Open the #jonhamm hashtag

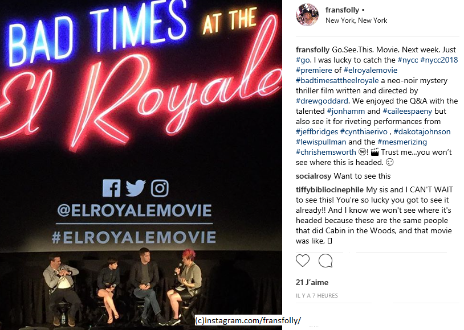point(345,111)
